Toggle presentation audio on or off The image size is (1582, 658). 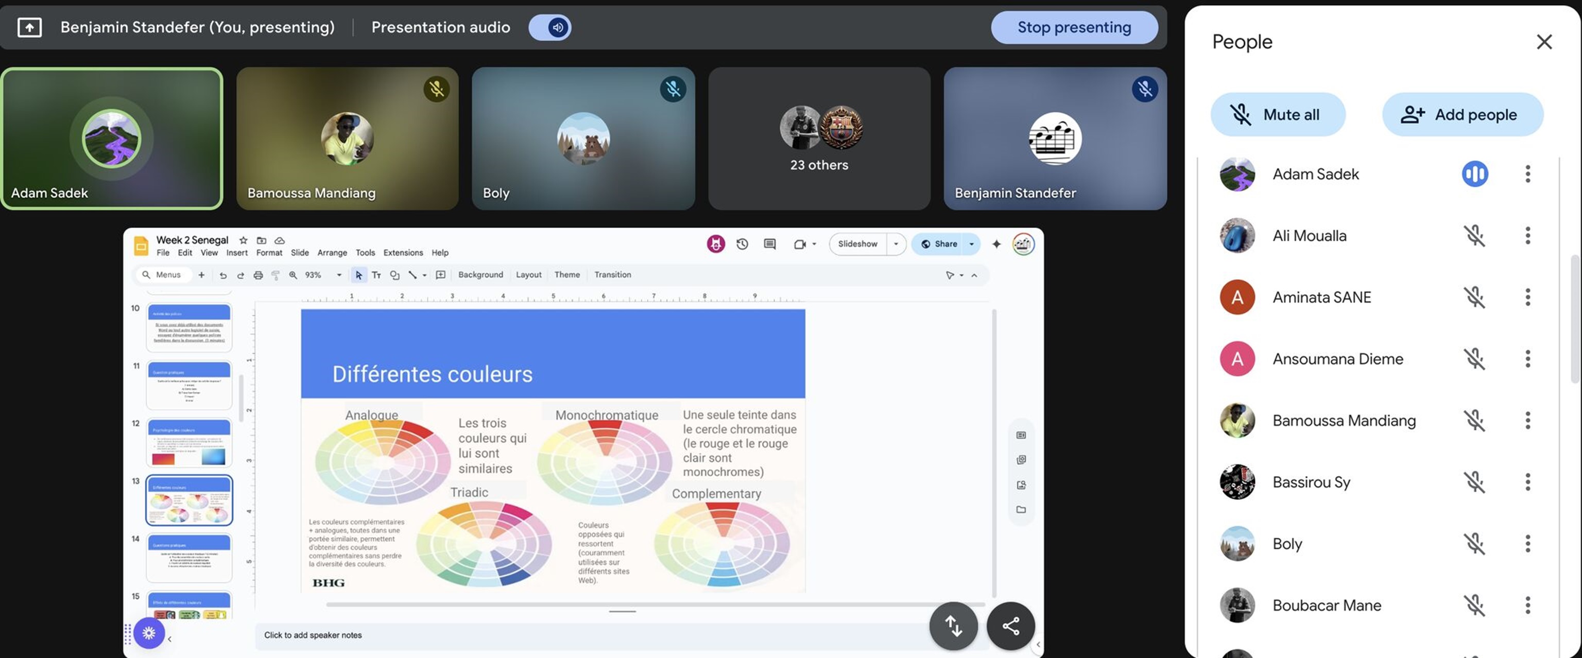tap(549, 27)
